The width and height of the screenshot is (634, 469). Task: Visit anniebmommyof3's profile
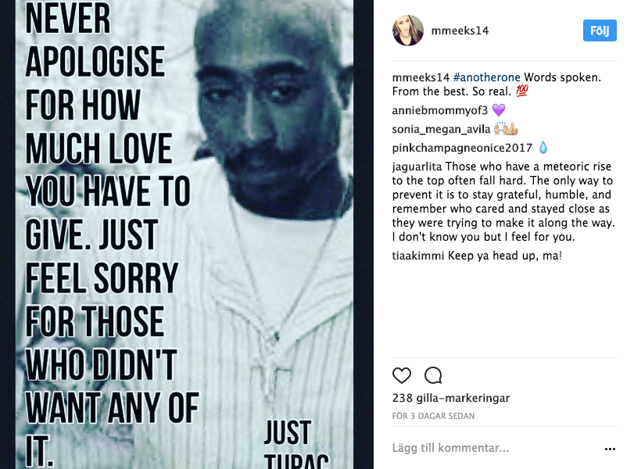tap(440, 110)
